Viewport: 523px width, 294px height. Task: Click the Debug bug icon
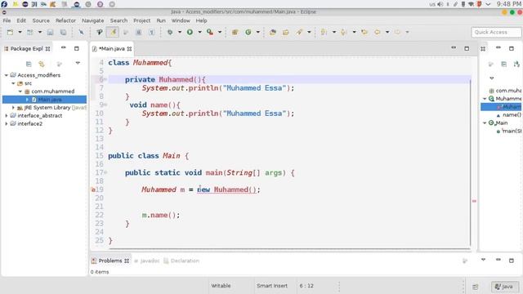[x=170, y=32]
